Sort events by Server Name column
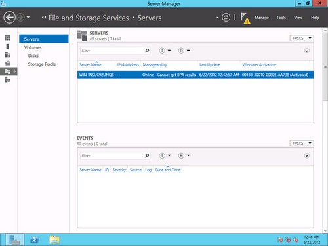 tap(91, 170)
